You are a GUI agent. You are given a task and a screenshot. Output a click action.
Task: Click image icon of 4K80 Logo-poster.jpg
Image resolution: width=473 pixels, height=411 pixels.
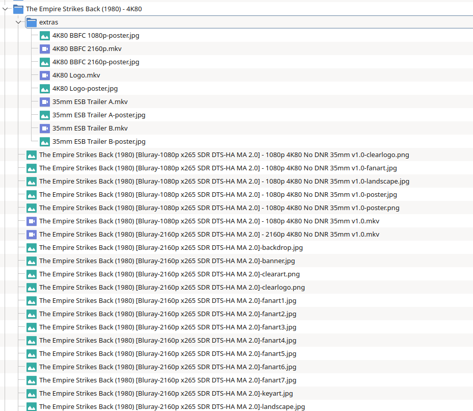click(x=45, y=89)
